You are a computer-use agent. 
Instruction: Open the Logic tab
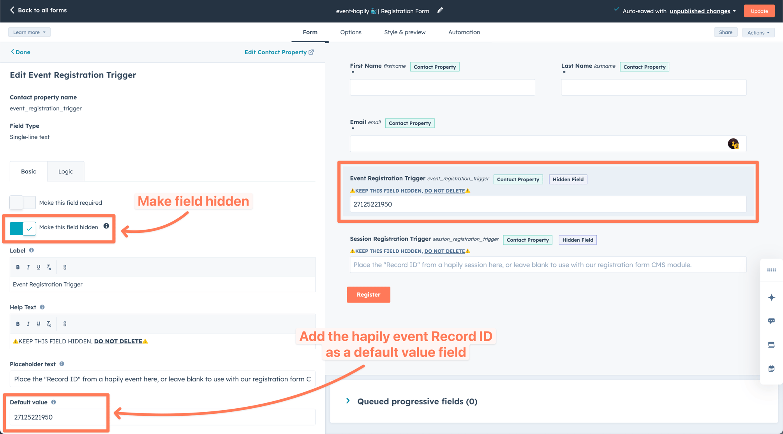click(65, 171)
